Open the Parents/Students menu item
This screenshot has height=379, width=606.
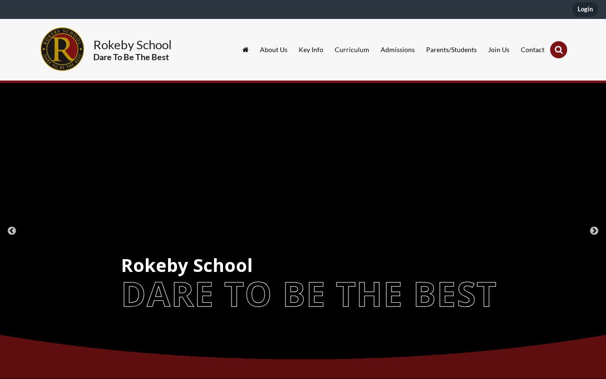451,50
